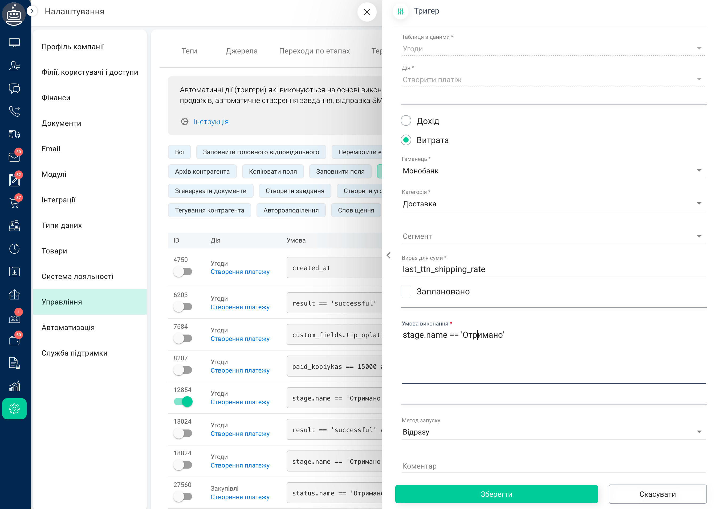Open the mail envelope sidebar icon
This screenshot has height=509, width=716.
tap(14, 157)
